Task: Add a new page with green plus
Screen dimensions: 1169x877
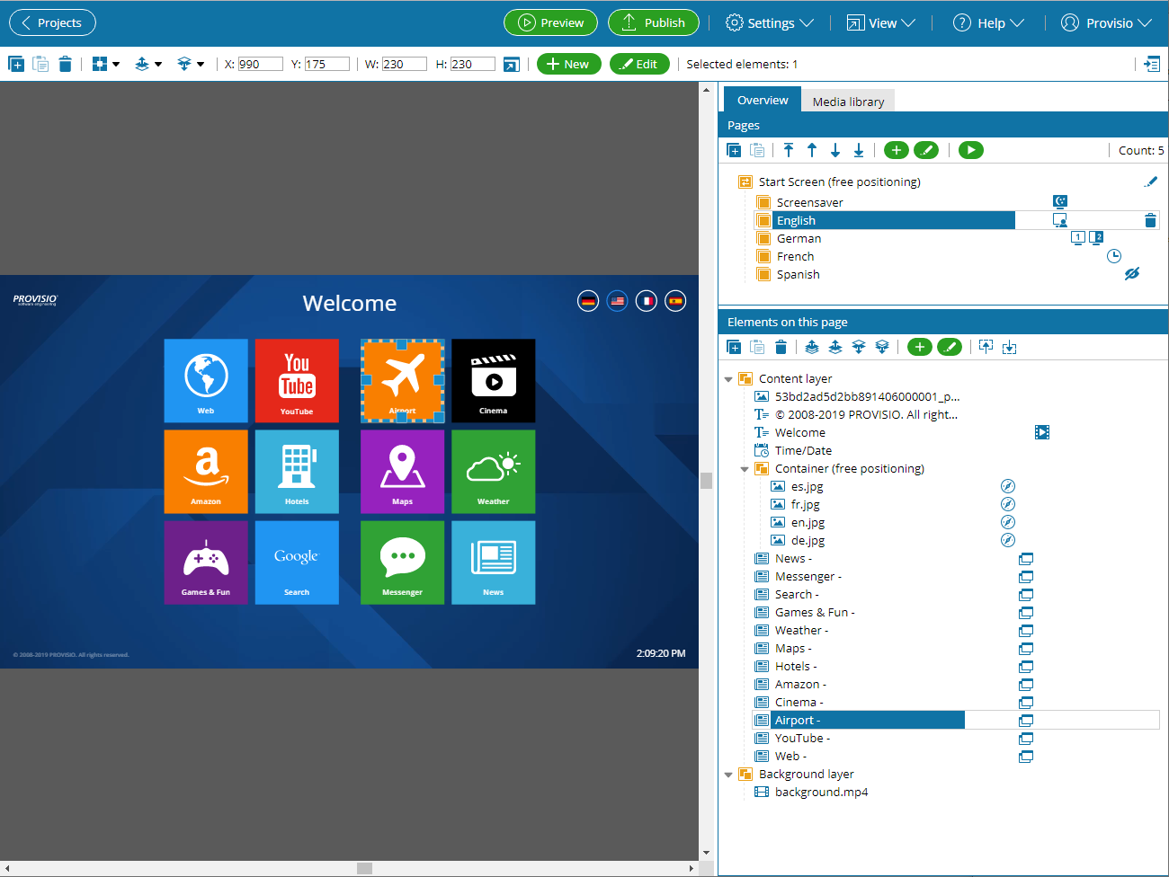Action: (x=896, y=150)
